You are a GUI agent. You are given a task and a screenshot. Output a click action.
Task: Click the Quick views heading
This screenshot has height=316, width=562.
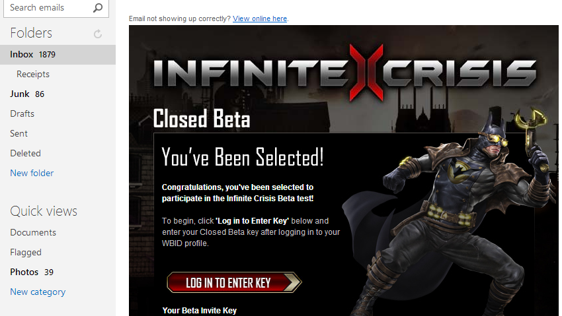44,211
